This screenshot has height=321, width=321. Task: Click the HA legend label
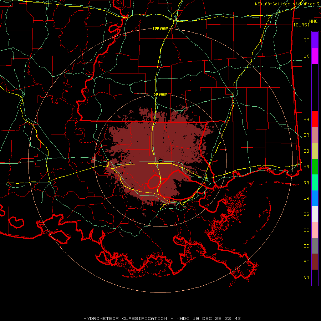306,119
